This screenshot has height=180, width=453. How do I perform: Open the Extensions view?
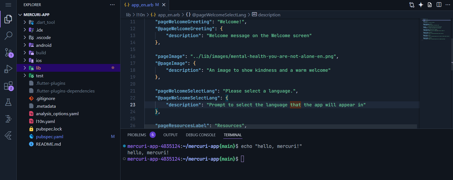point(8,86)
